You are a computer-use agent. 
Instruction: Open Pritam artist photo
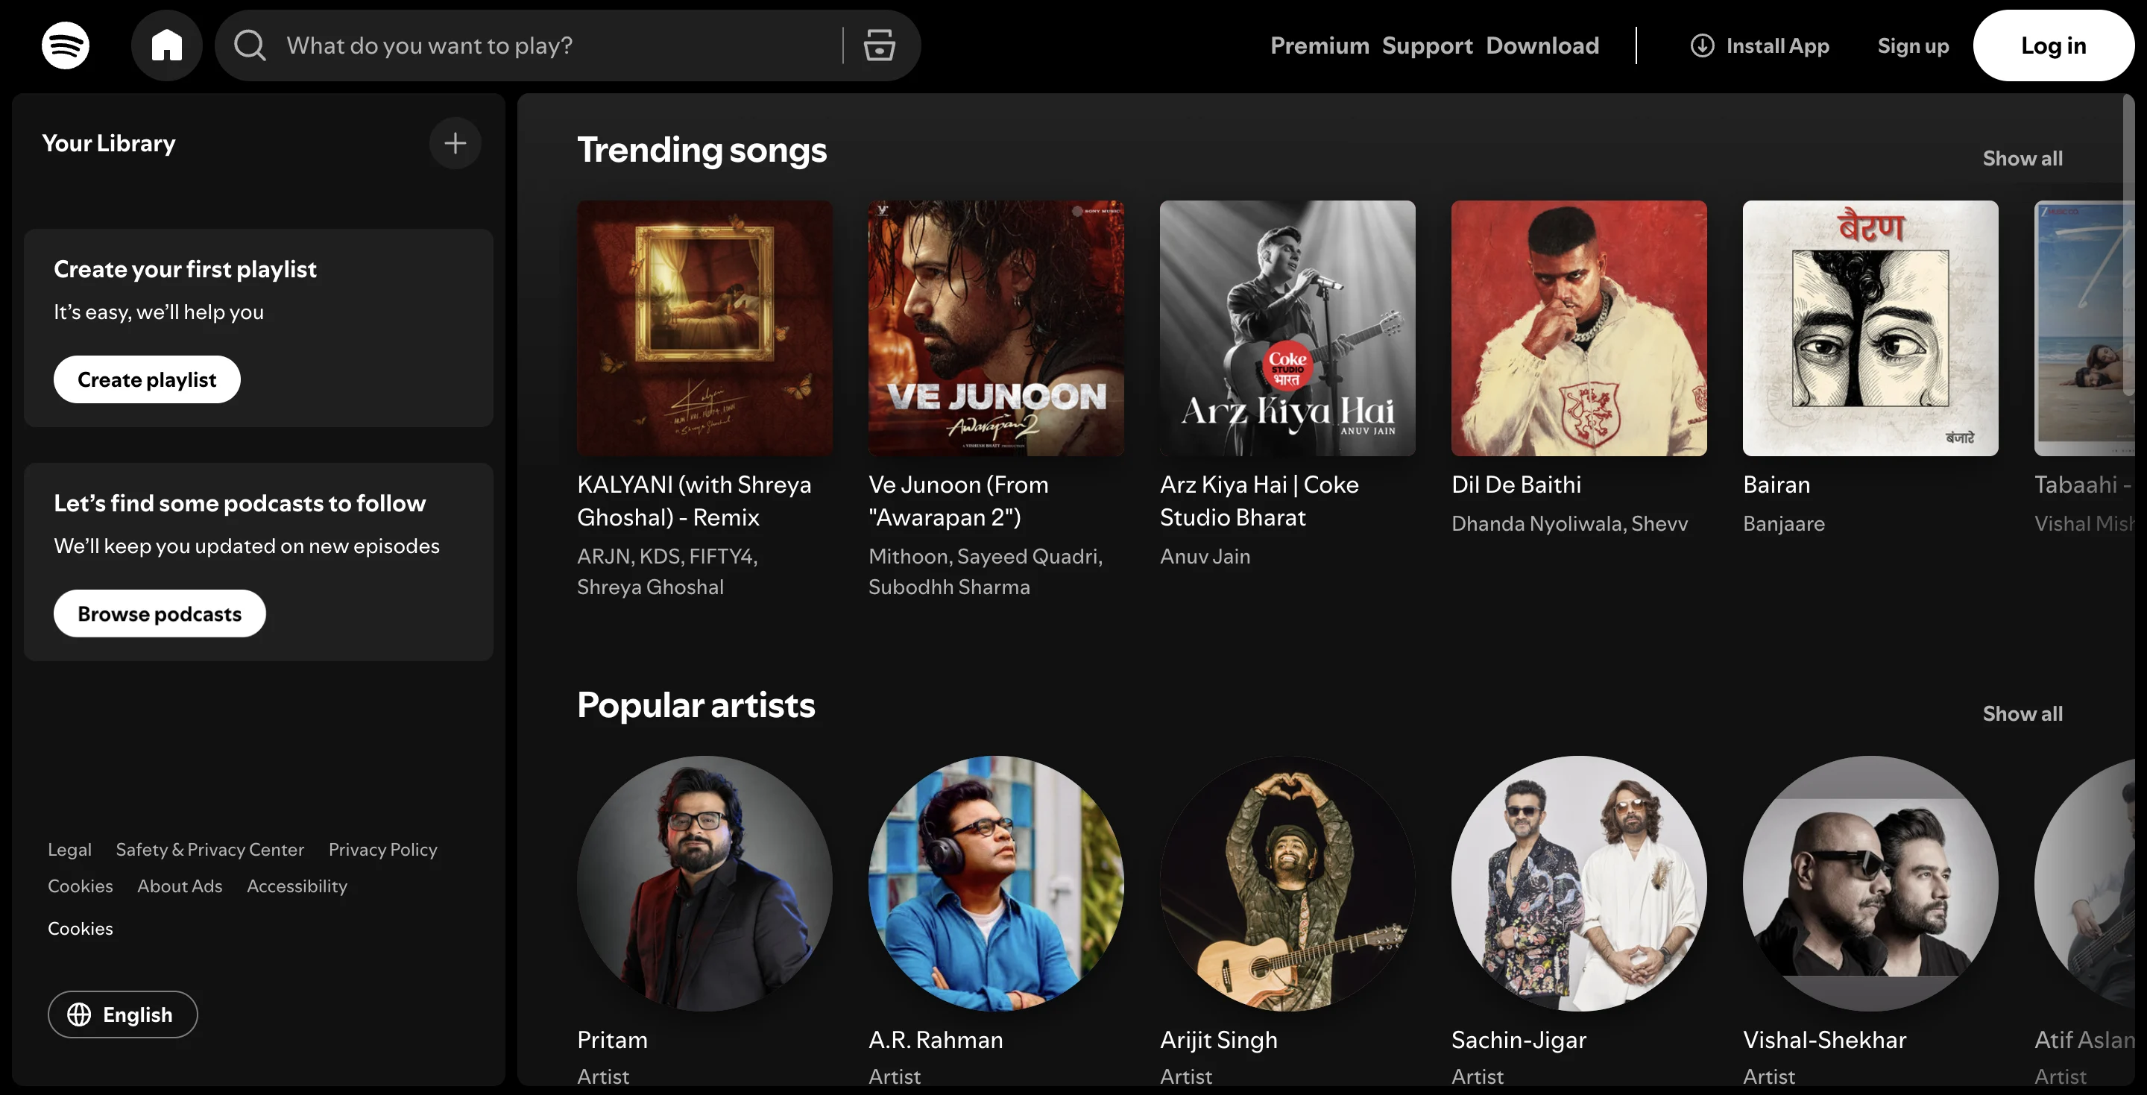coord(704,883)
